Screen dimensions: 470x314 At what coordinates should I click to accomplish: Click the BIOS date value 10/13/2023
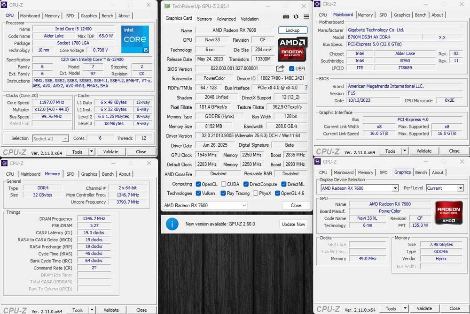[x=373, y=100]
